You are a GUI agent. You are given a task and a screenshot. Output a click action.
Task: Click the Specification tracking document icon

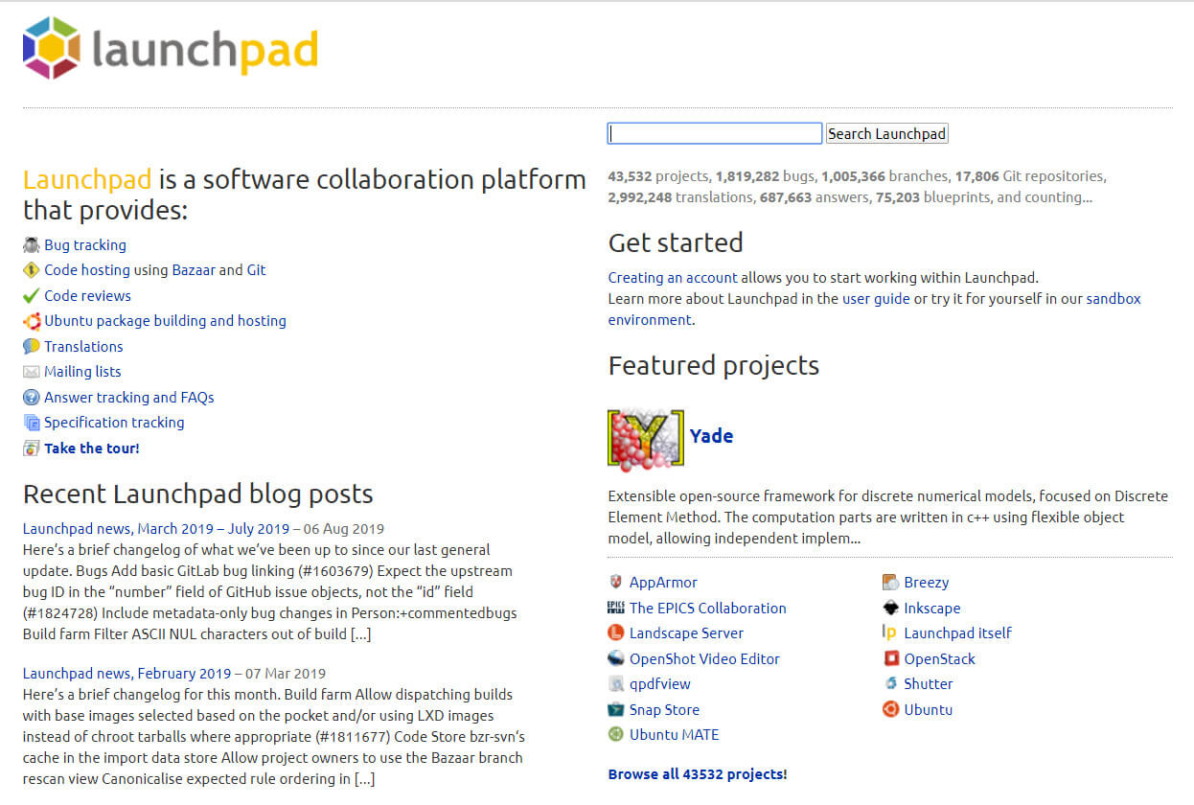point(32,423)
